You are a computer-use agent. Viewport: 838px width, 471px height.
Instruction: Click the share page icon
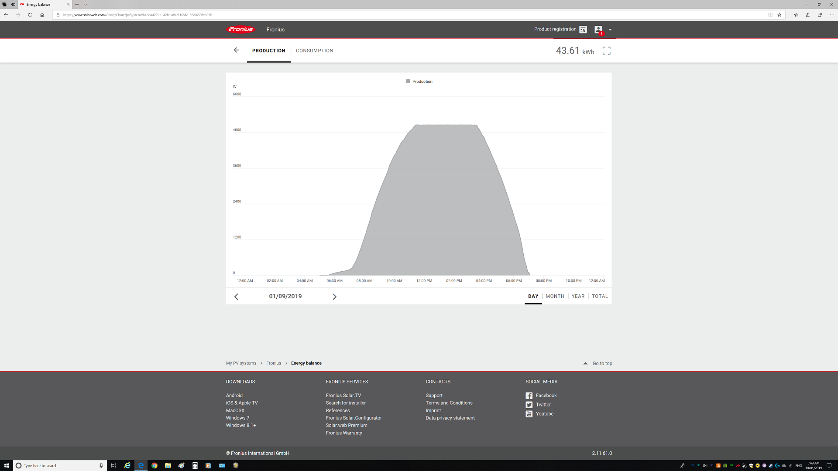[x=820, y=15]
